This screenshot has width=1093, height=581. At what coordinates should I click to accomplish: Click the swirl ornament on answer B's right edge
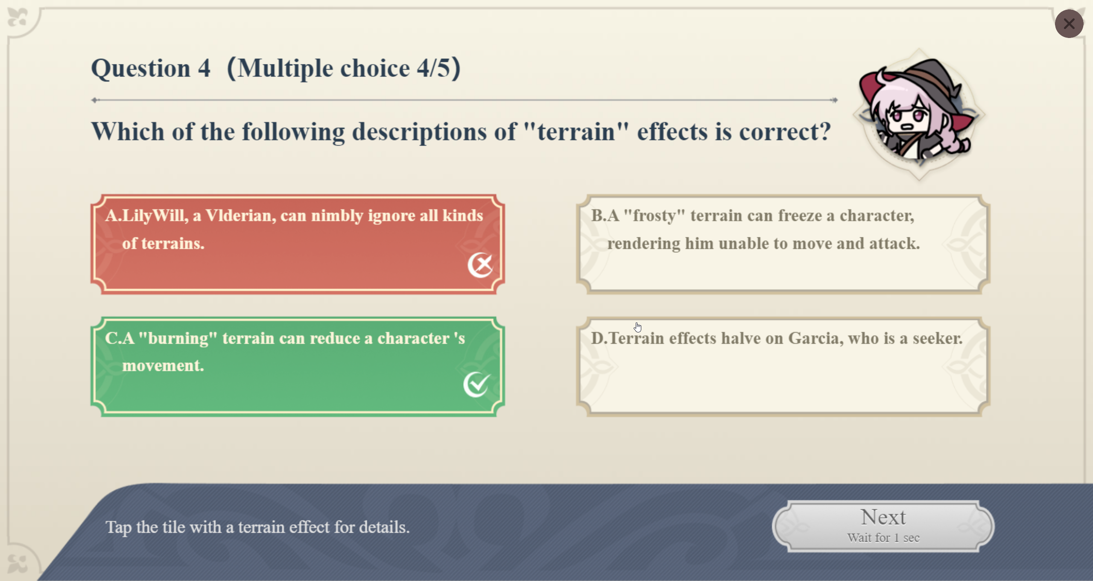point(965,244)
